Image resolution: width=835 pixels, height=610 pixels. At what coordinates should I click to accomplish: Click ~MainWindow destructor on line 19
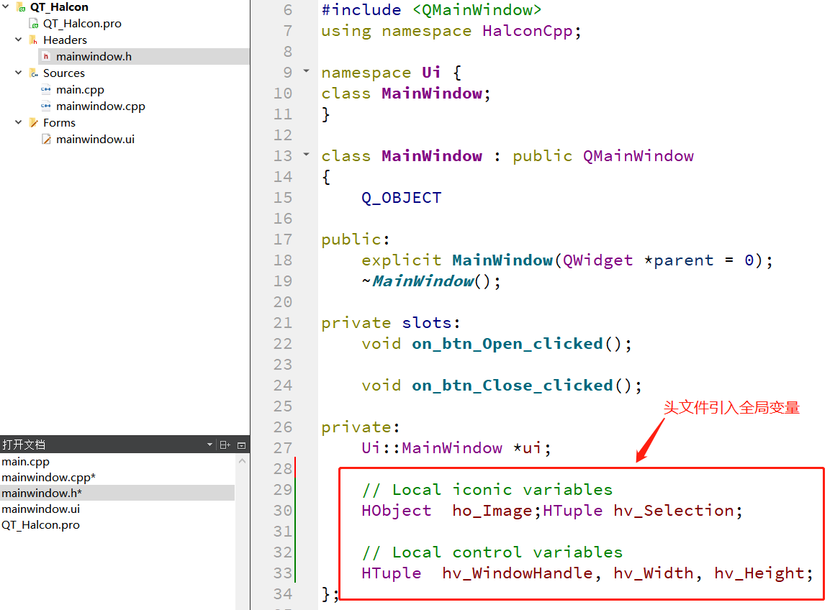point(418,281)
